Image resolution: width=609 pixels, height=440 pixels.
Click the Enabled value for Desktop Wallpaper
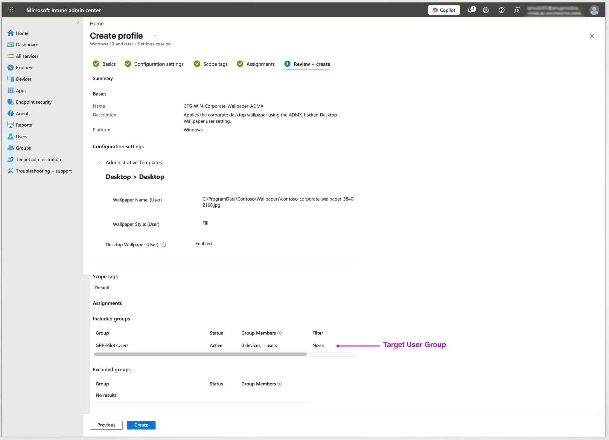coord(203,244)
